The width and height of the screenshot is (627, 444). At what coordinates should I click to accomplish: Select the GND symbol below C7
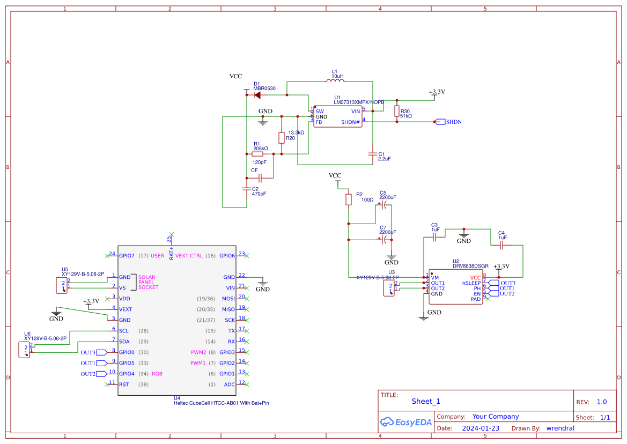pyautogui.click(x=392, y=256)
